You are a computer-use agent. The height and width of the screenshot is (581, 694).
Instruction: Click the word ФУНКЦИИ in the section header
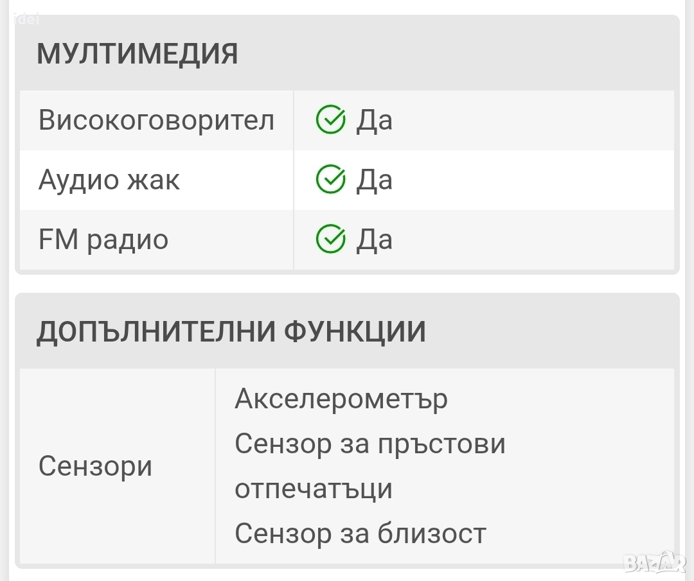[x=355, y=332]
